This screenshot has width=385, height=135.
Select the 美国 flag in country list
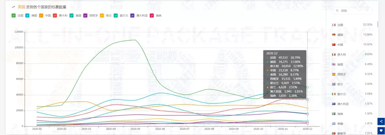(x=333, y=64)
